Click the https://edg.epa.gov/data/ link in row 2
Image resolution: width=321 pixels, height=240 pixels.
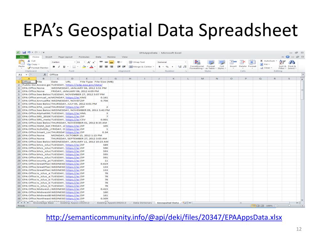coord(84,85)
